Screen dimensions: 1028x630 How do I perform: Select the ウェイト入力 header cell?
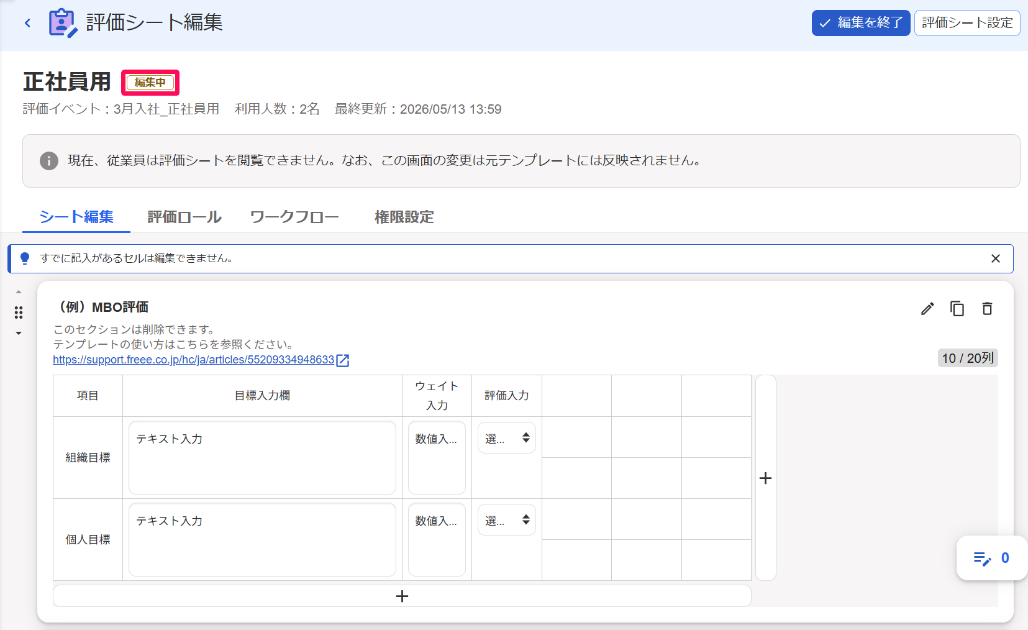click(437, 396)
